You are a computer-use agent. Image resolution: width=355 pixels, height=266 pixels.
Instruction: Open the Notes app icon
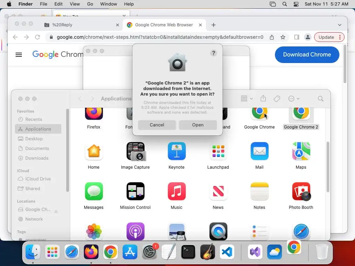click(x=259, y=191)
